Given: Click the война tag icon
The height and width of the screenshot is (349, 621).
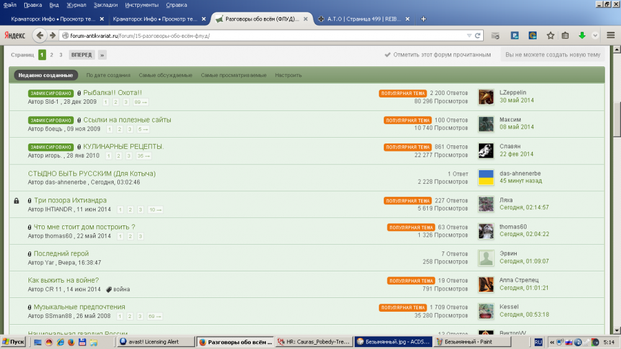Looking at the screenshot, I should tap(109, 289).
